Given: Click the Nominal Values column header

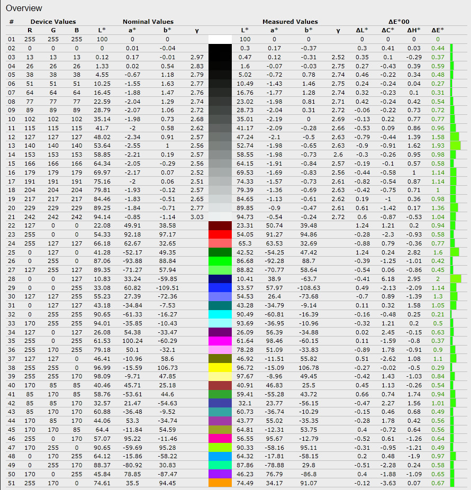Looking at the screenshot, I should point(148,22).
